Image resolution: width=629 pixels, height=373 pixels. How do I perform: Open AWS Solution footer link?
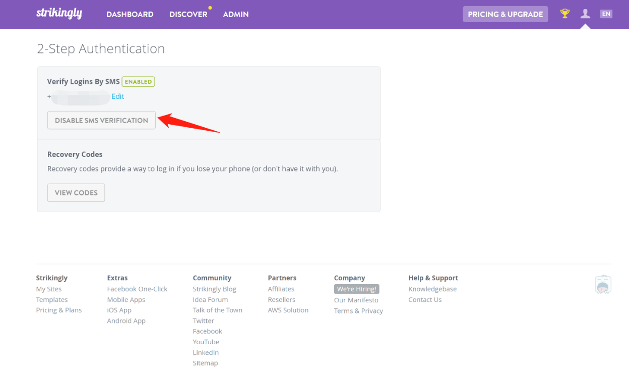point(288,310)
